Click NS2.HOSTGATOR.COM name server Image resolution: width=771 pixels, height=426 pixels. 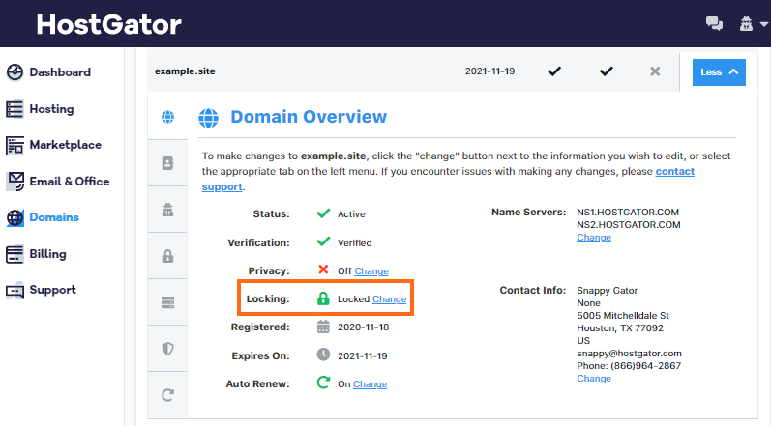click(x=629, y=225)
